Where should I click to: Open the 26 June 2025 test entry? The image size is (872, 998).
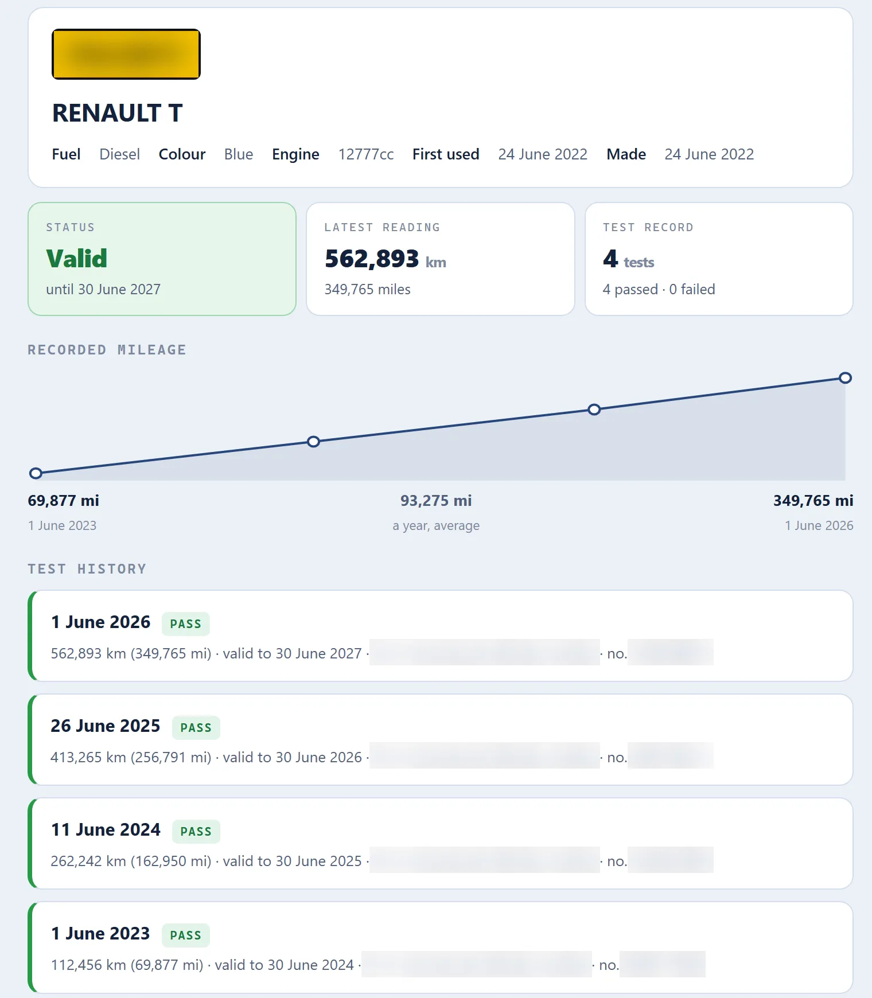pos(441,739)
